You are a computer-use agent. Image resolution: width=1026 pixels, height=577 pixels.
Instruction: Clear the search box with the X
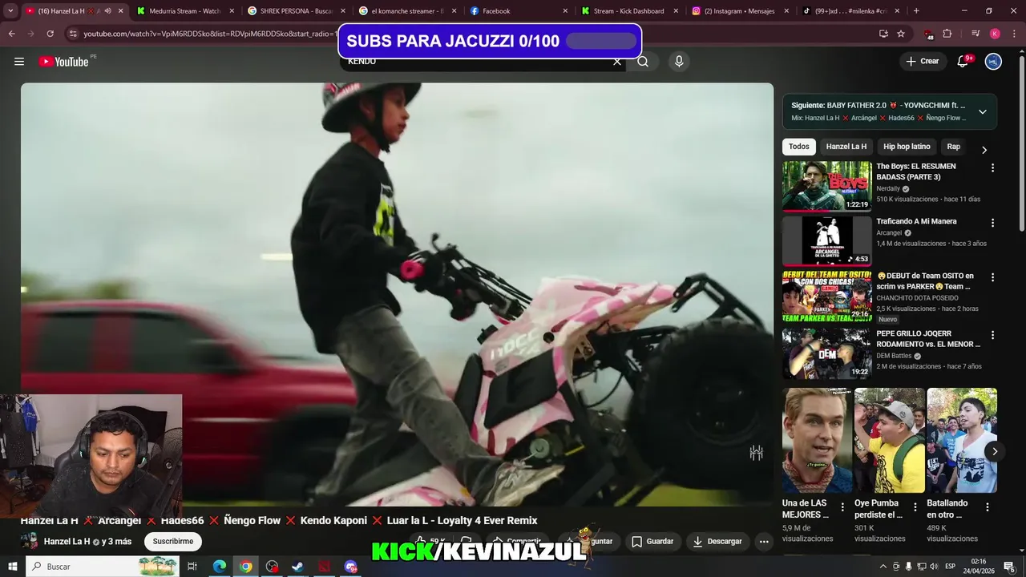[617, 62]
